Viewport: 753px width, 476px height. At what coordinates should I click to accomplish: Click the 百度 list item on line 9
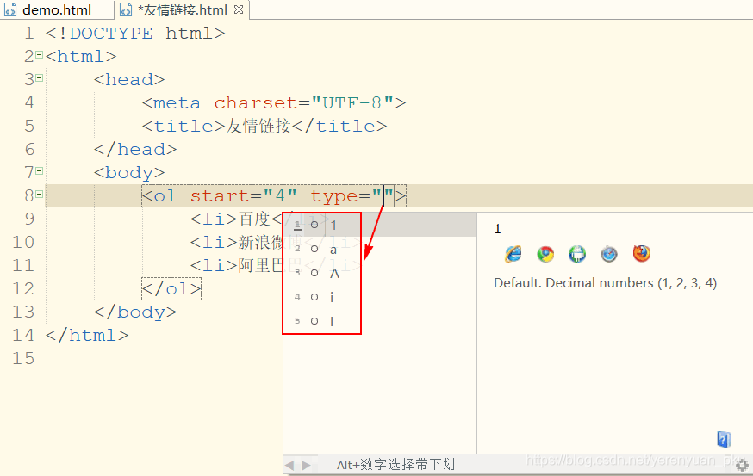tap(254, 219)
